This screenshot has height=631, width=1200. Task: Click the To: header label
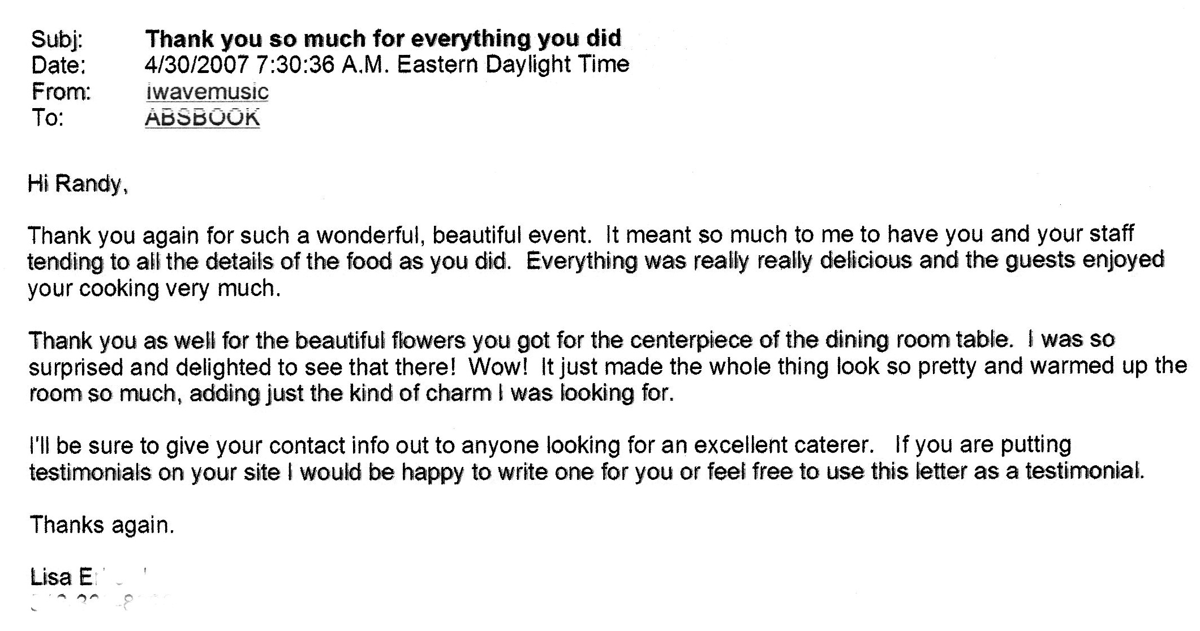tap(47, 118)
